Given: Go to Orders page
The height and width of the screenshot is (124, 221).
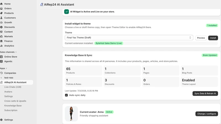Looking at the screenshot, I should pos(8,9).
